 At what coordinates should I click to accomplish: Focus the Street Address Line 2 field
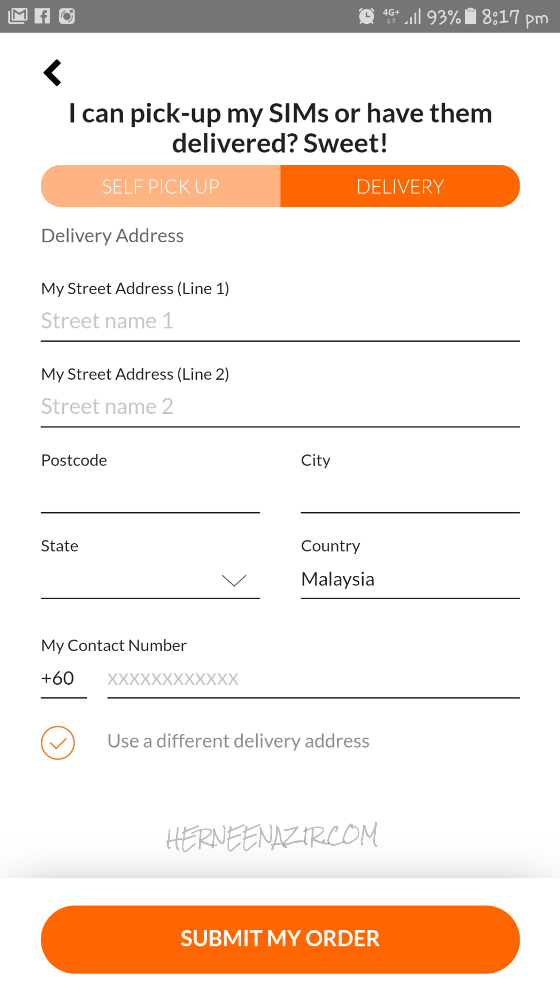280,407
